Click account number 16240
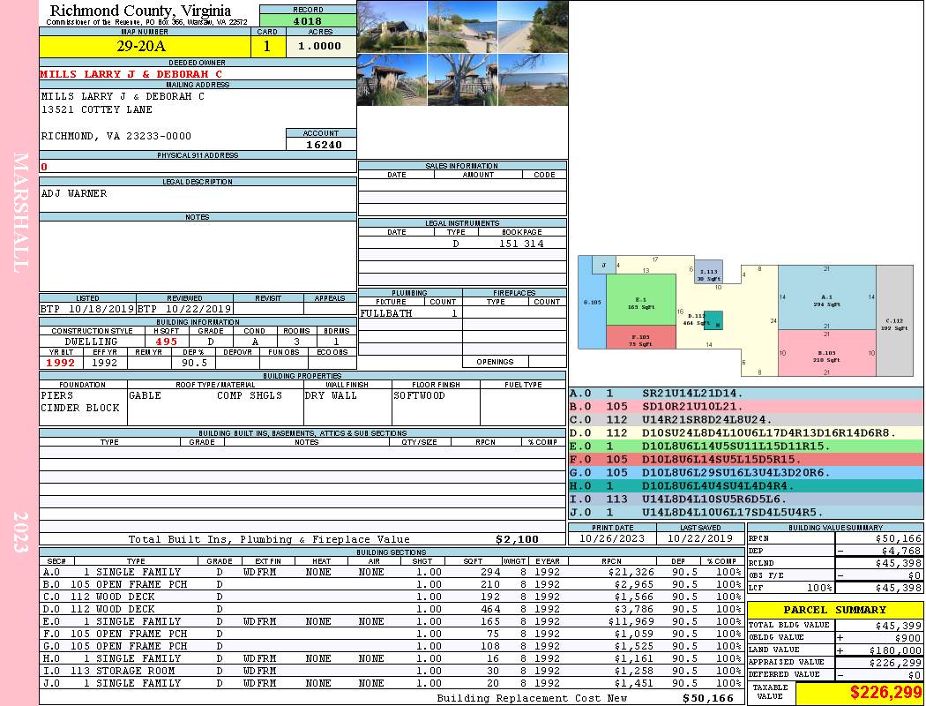Viewport: 926px width, 706px height. click(324, 145)
